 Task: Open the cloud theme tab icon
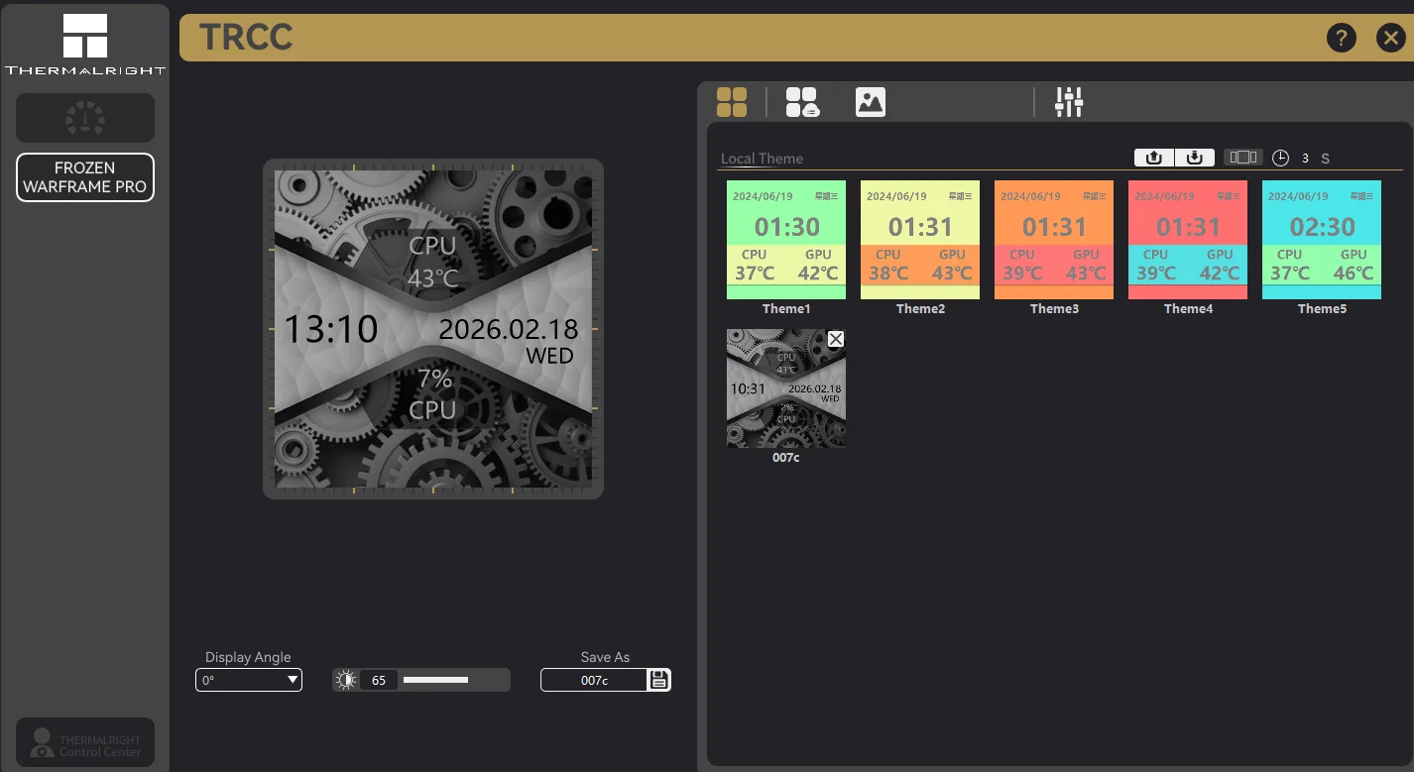pyautogui.click(x=802, y=102)
